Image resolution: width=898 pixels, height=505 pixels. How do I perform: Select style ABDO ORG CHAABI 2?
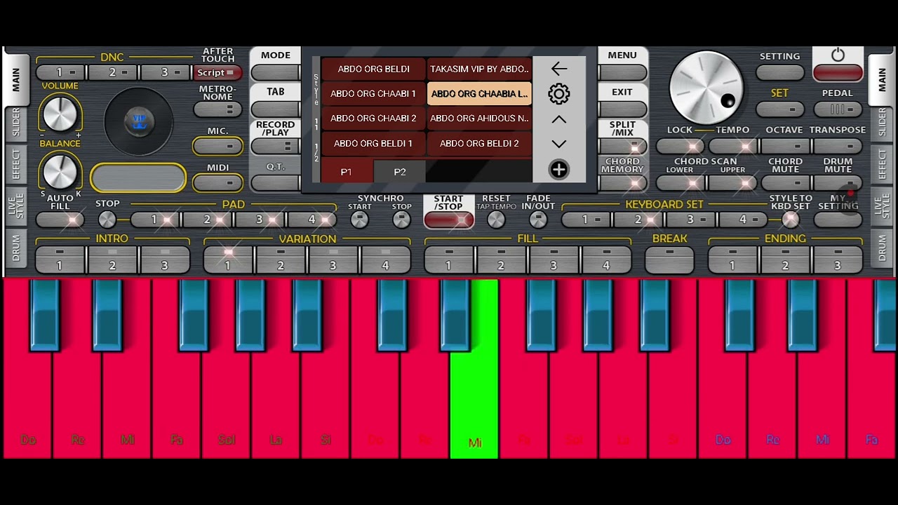point(373,119)
